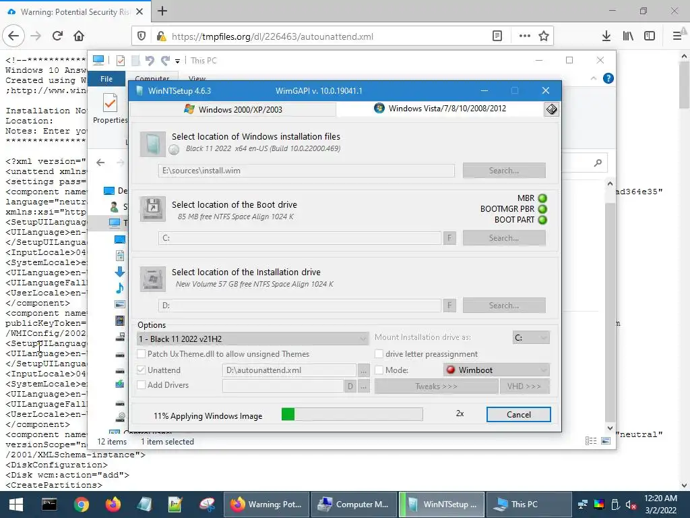Select Windows Vista/7/8/10/2008/2012 tab

tap(440, 109)
